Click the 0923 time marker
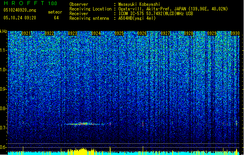Image resolution: width=244 pixels, height=155 pixels. [73, 33]
